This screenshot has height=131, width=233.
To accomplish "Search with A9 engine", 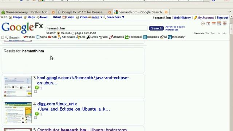I will click(163, 37).
